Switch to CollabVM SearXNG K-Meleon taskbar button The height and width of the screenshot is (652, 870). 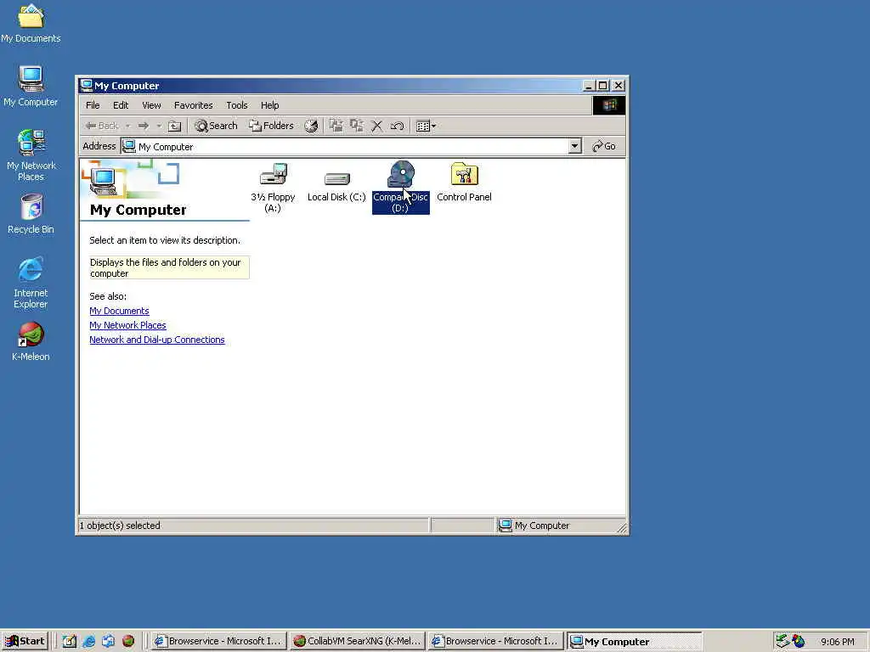(x=358, y=642)
